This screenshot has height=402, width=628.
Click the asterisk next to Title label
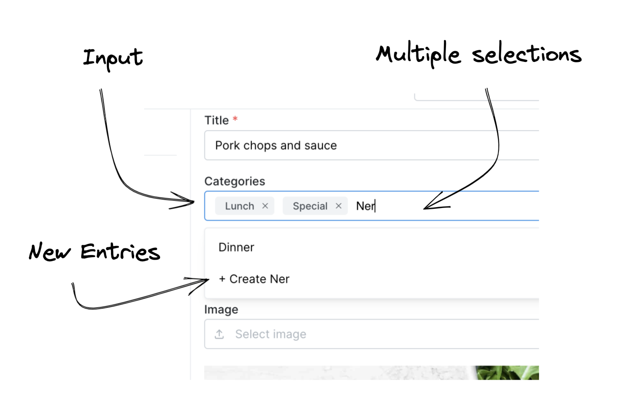point(234,119)
